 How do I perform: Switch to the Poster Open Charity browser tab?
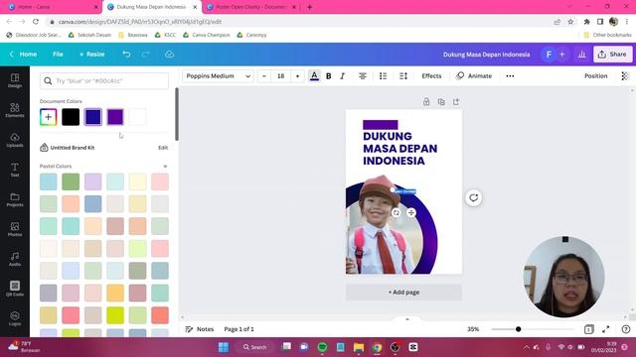coord(250,7)
